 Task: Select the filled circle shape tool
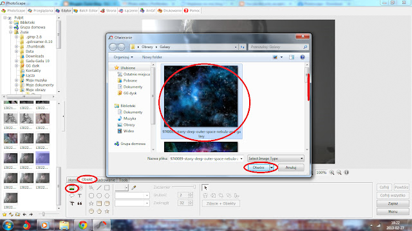pos(91,211)
